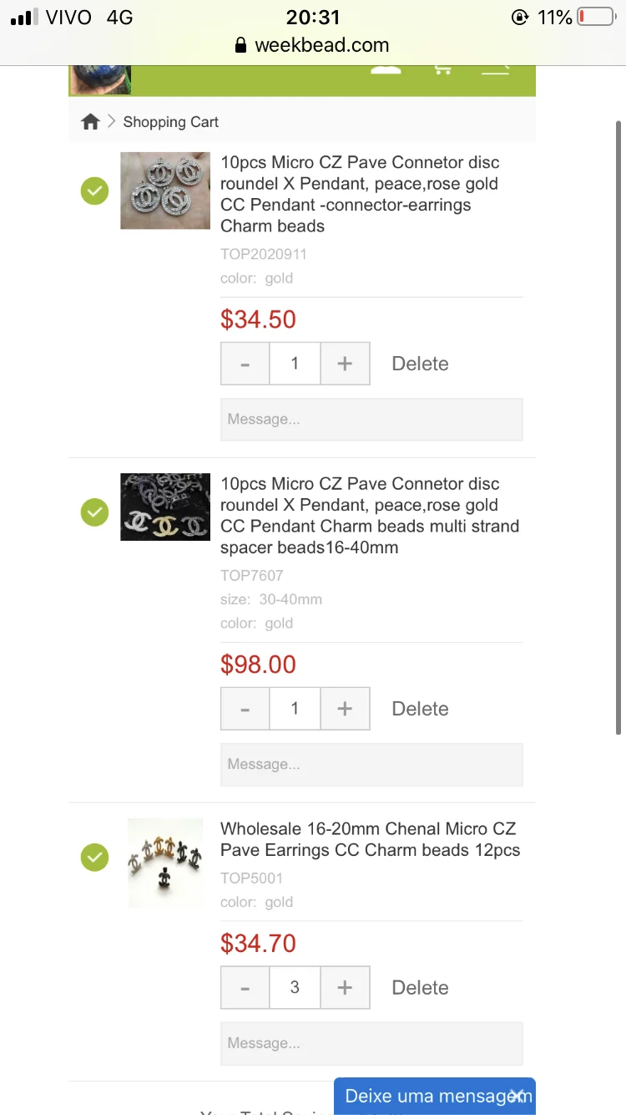Click the weekbead.com address bar
The height and width of the screenshot is (1115, 626).
[313, 45]
